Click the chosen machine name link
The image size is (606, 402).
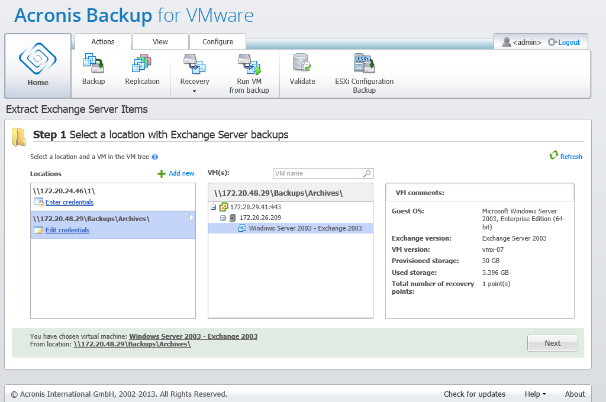coord(194,336)
